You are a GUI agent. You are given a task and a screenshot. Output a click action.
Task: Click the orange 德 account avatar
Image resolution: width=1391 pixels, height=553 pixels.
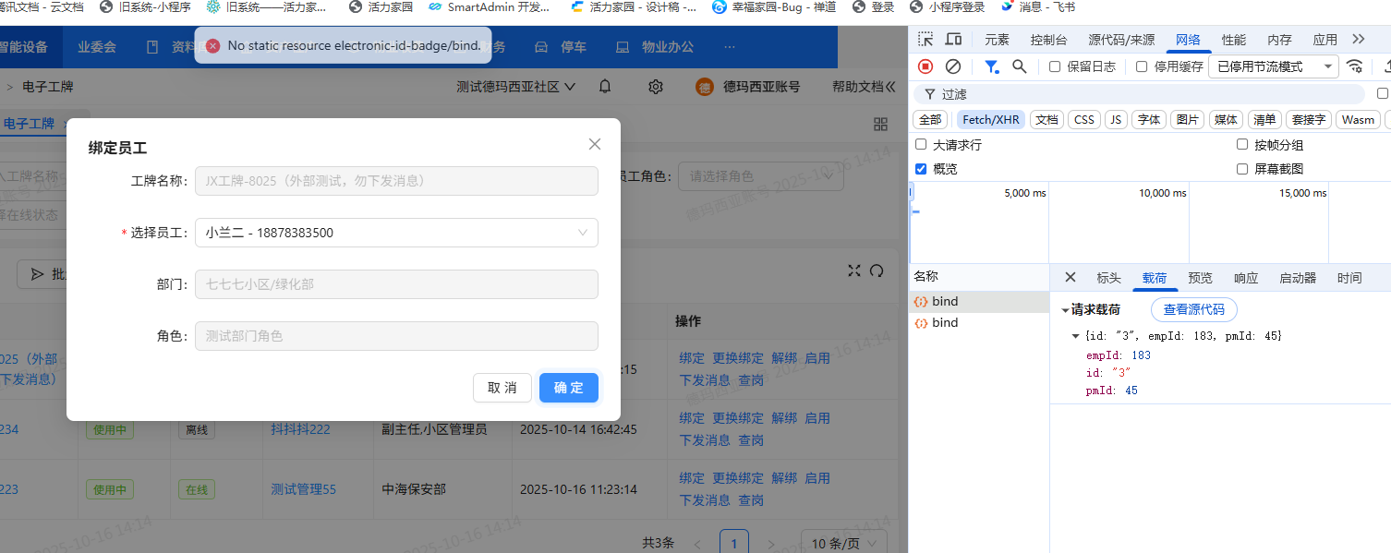[705, 87]
